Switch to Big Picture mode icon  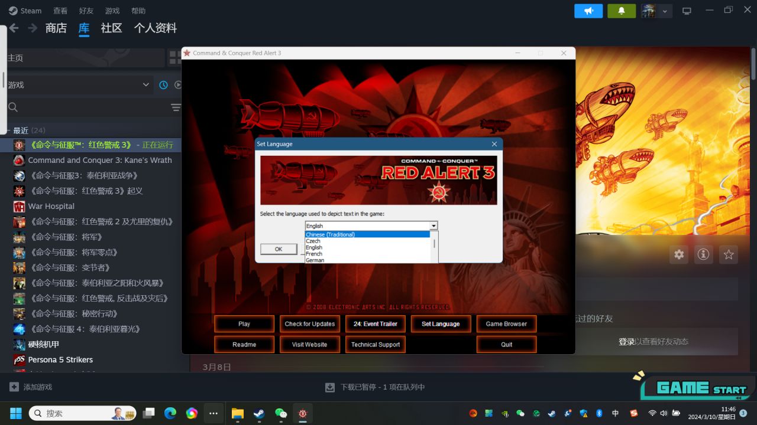pos(687,11)
